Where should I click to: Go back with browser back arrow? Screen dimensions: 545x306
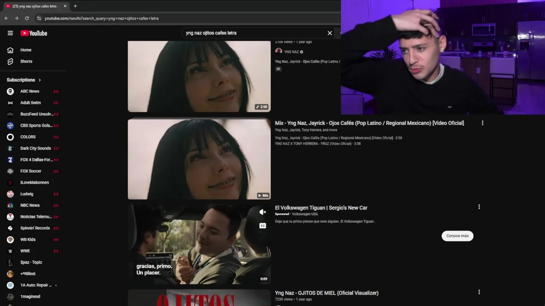6,18
